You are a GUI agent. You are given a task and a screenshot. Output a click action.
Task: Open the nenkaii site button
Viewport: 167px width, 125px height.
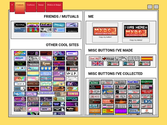click(46, 89)
